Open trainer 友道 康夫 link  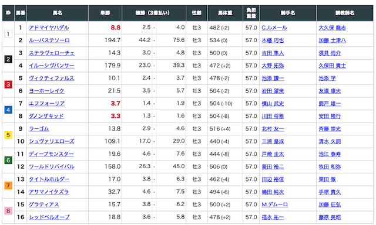pos(330,91)
